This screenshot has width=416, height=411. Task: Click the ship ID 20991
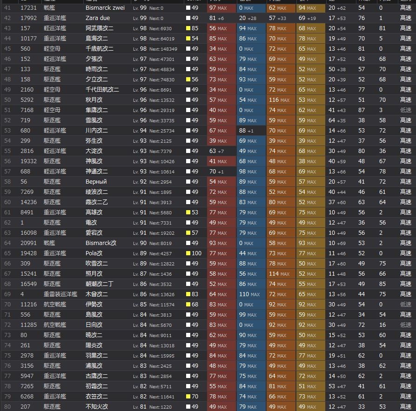click(28, 243)
